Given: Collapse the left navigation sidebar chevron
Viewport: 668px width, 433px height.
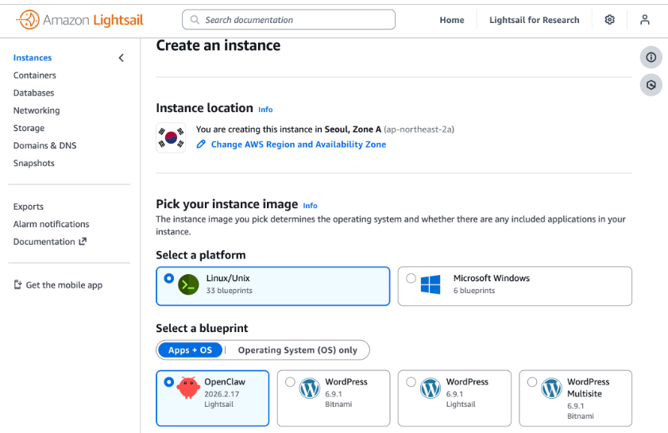Looking at the screenshot, I should [122, 58].
